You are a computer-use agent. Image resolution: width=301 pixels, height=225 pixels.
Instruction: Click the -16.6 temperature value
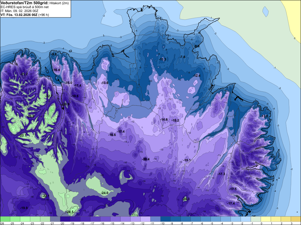112,135
